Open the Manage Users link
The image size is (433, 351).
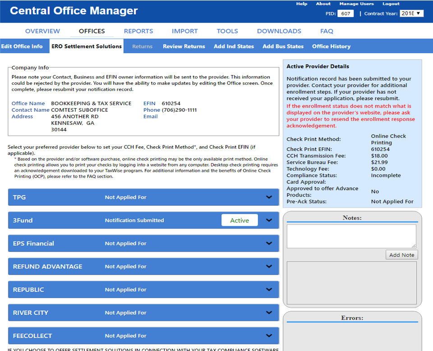pos(356,4)
